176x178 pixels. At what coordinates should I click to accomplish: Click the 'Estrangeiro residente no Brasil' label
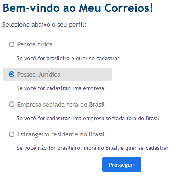61,134
